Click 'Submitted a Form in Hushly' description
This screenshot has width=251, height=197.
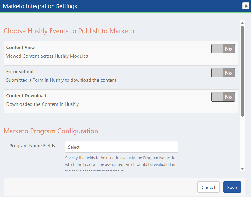tap(62, 80)
